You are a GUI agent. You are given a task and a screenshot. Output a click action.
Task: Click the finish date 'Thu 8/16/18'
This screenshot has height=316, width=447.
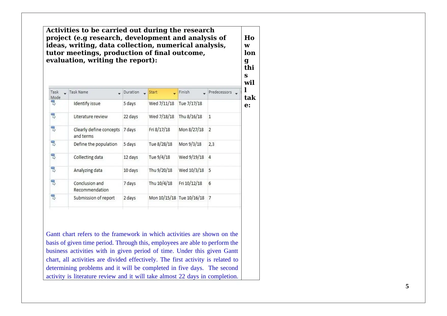[190, 117]
